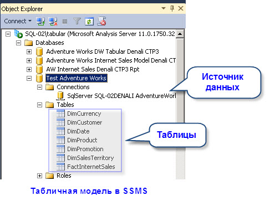Select the DimPromotion table

tap(85, 149)
